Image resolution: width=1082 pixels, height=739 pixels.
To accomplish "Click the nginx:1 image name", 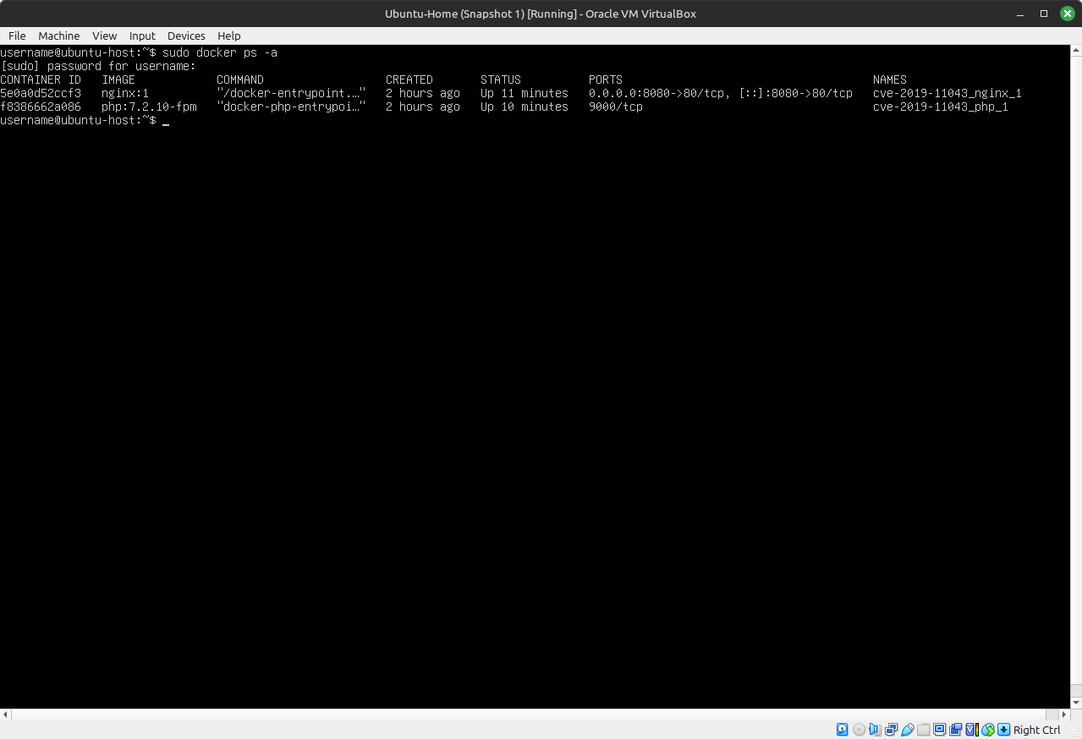I will point(125,93).
